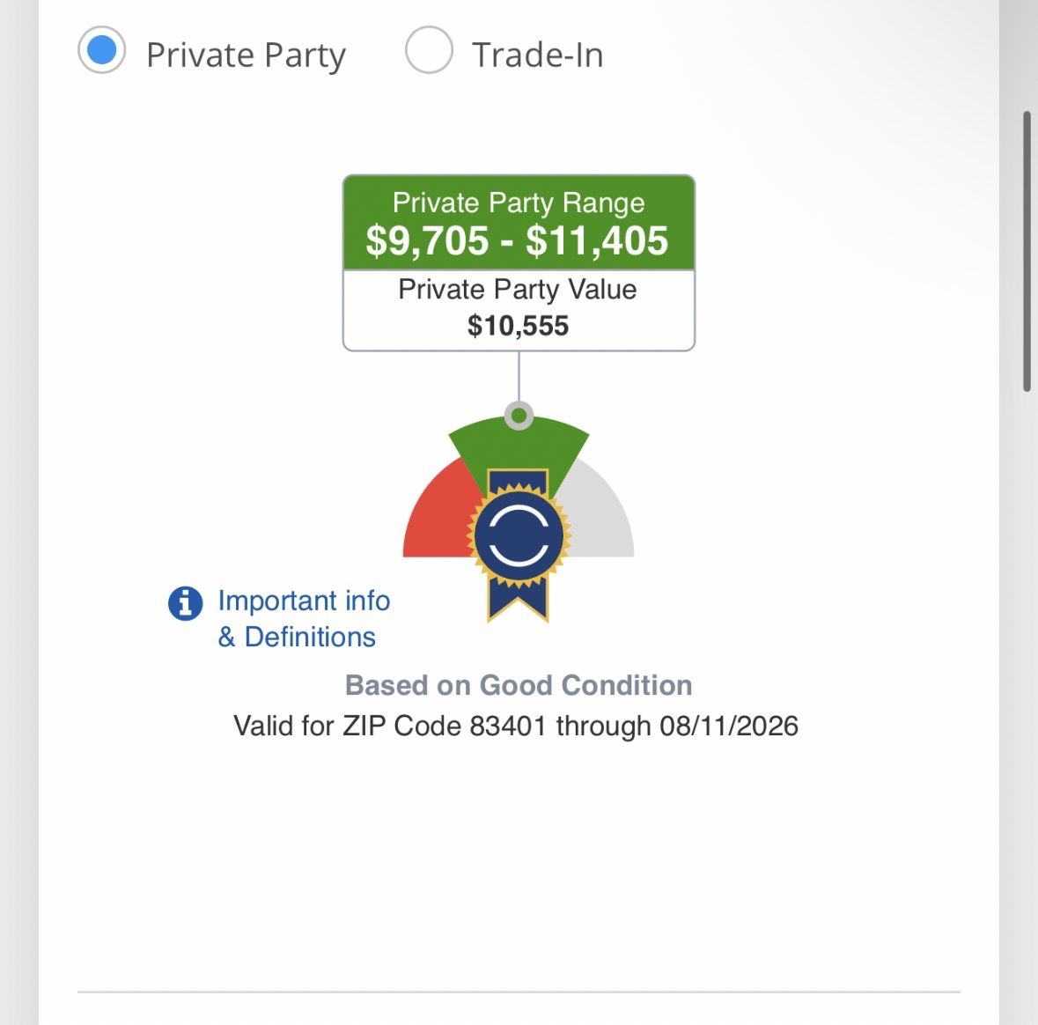The width and height of the screenshot is (1038, 1025).
Task: Select the Private Party radio button
Action: tap(101, 50)
